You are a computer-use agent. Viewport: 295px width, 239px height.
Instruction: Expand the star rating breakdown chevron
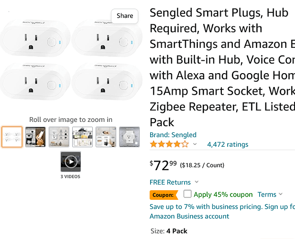(x=195, y=144)
